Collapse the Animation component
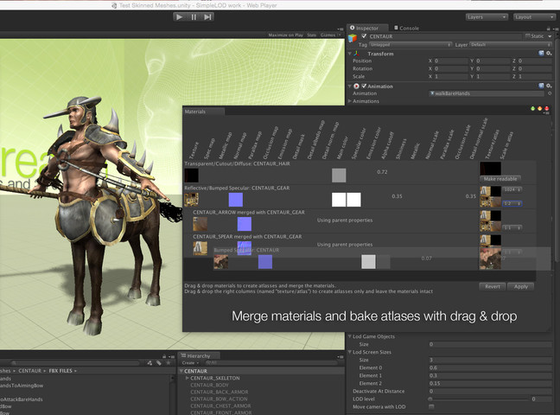The width and height of the screenshot is (560, 415). click(350, 86)
